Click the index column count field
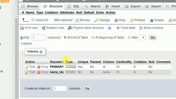This screenshot has height=99, width=176. coord(60,89)
